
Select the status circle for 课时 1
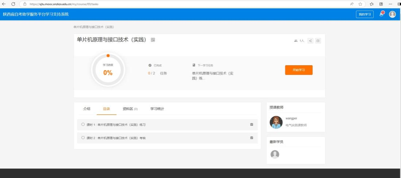pos(83,124)
